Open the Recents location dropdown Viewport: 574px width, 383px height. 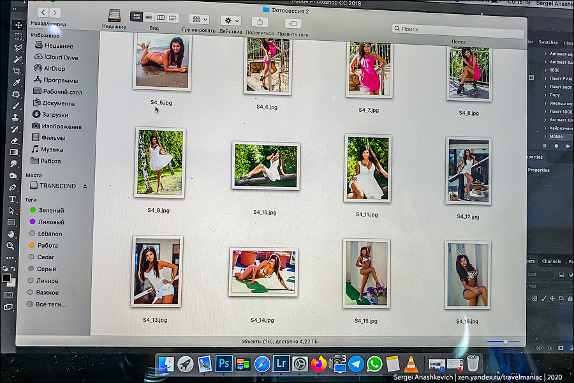click(x=114, y=16)
